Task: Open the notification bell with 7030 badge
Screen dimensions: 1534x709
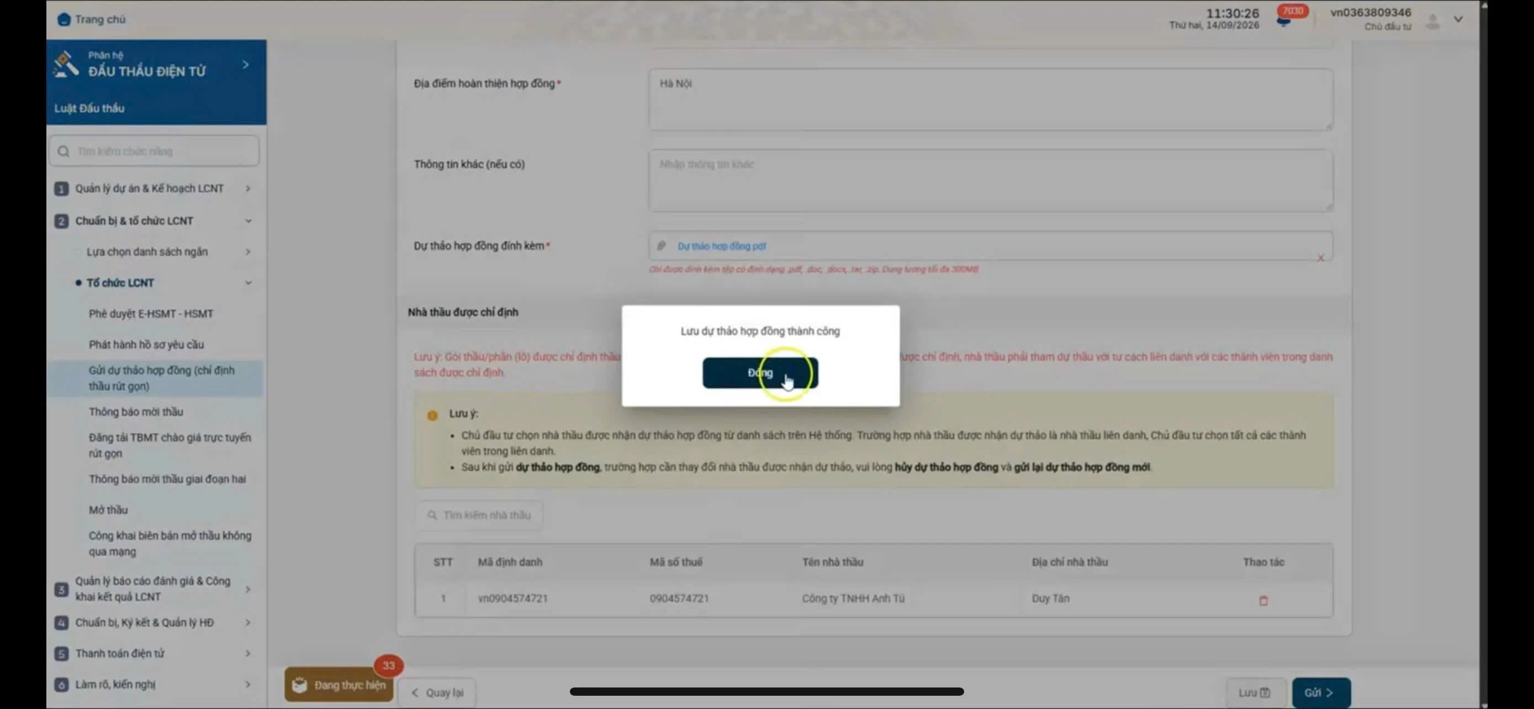Action: (1284, 21)
